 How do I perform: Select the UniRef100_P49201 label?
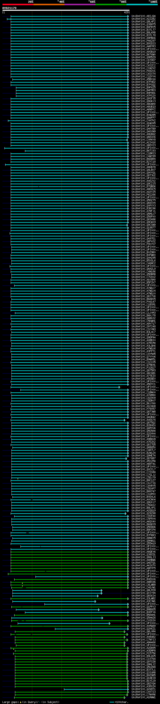[x=143, y=71]
